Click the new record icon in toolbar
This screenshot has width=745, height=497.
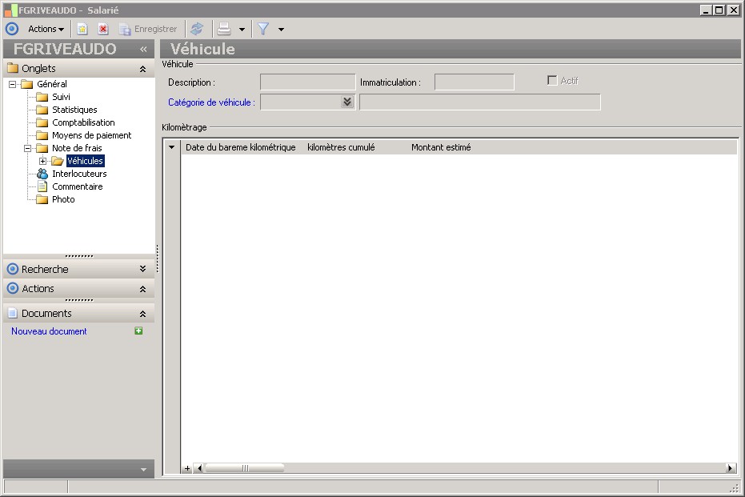point(82,29)
